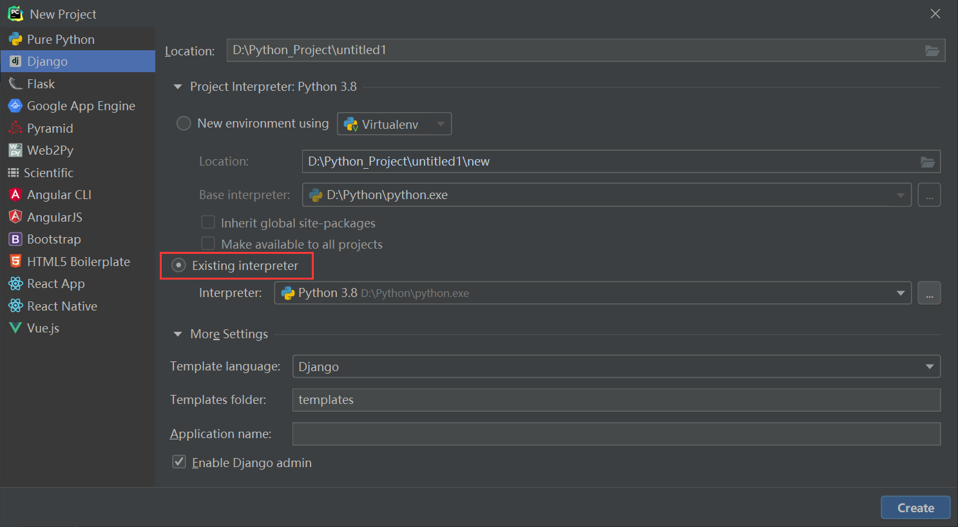Click the Google App Engine icon

click(15, 106)
